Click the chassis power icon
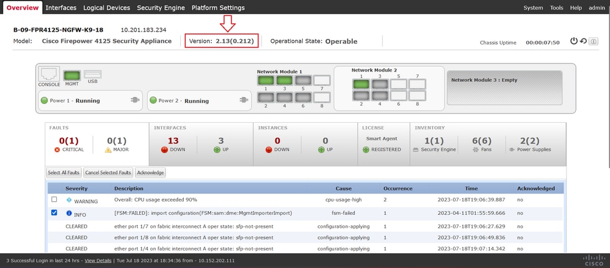The image size is (610, 268). [574, 41]
